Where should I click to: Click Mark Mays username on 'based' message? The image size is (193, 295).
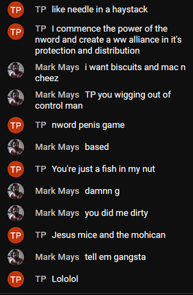[57, 147]
